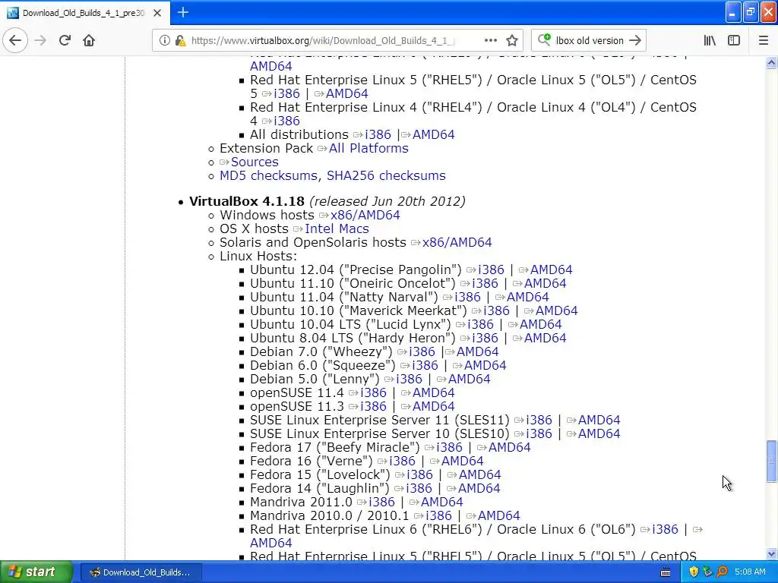
Task: Open the Firefox hamburger menu
Action: tap(763, 40)
